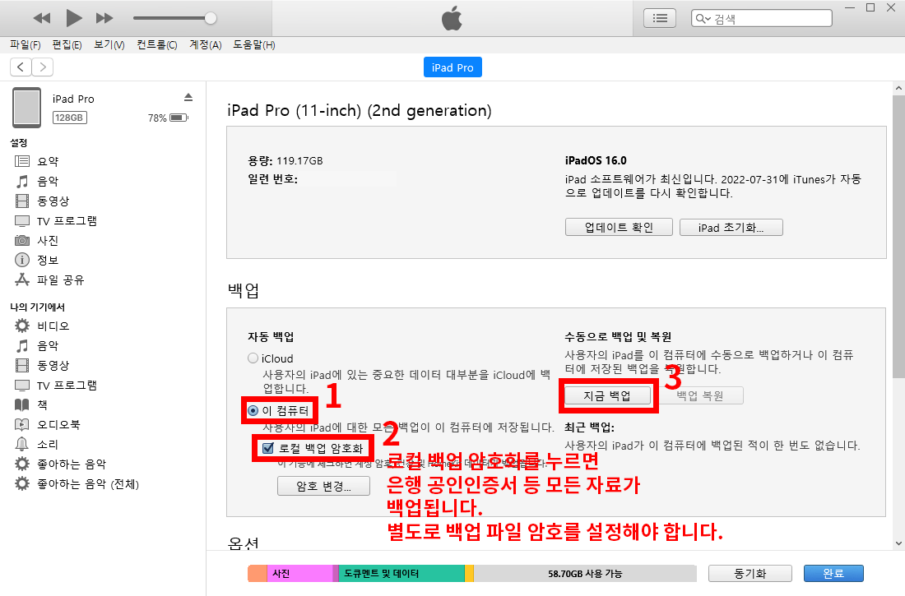Click the play button
This screenshot has height=596, width=905.
[73, 18]
